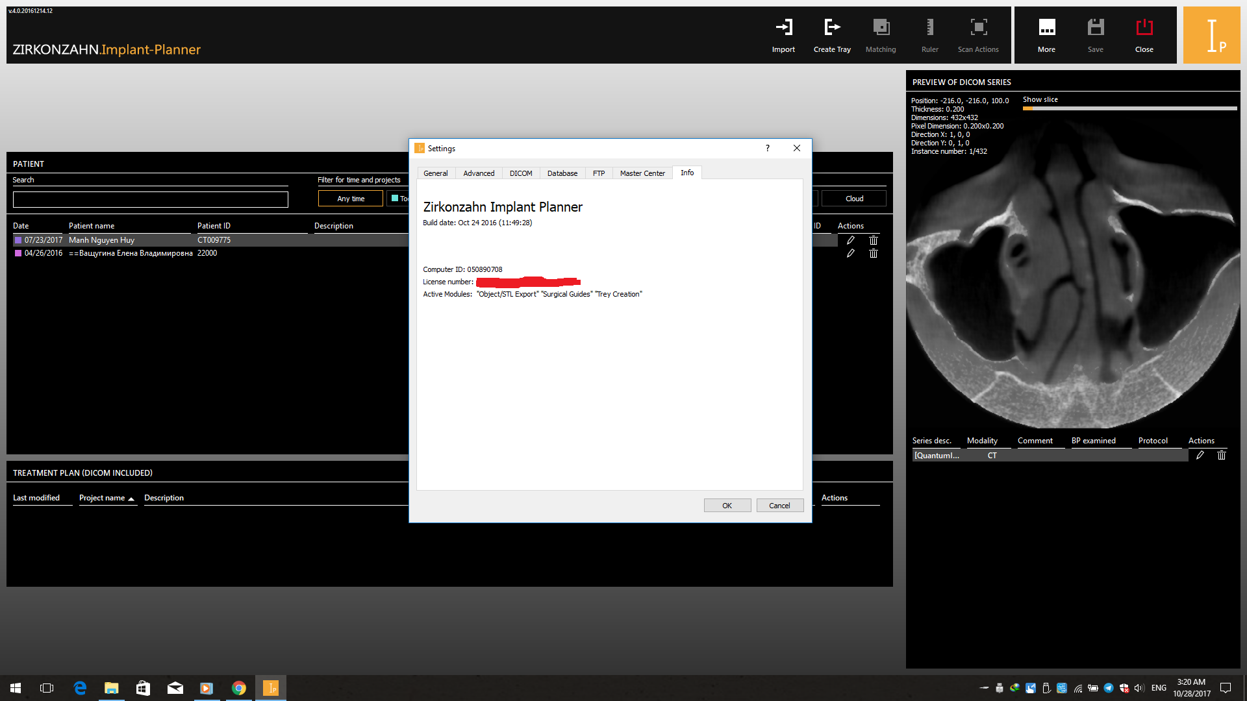Edit patient 22000 row pencil icon
This screenshot has width=1247, height=701.
850,253
